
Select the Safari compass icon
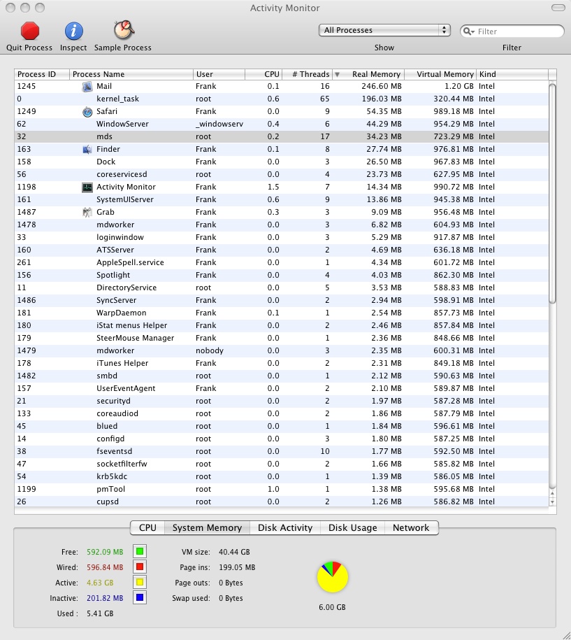(87, 112)
